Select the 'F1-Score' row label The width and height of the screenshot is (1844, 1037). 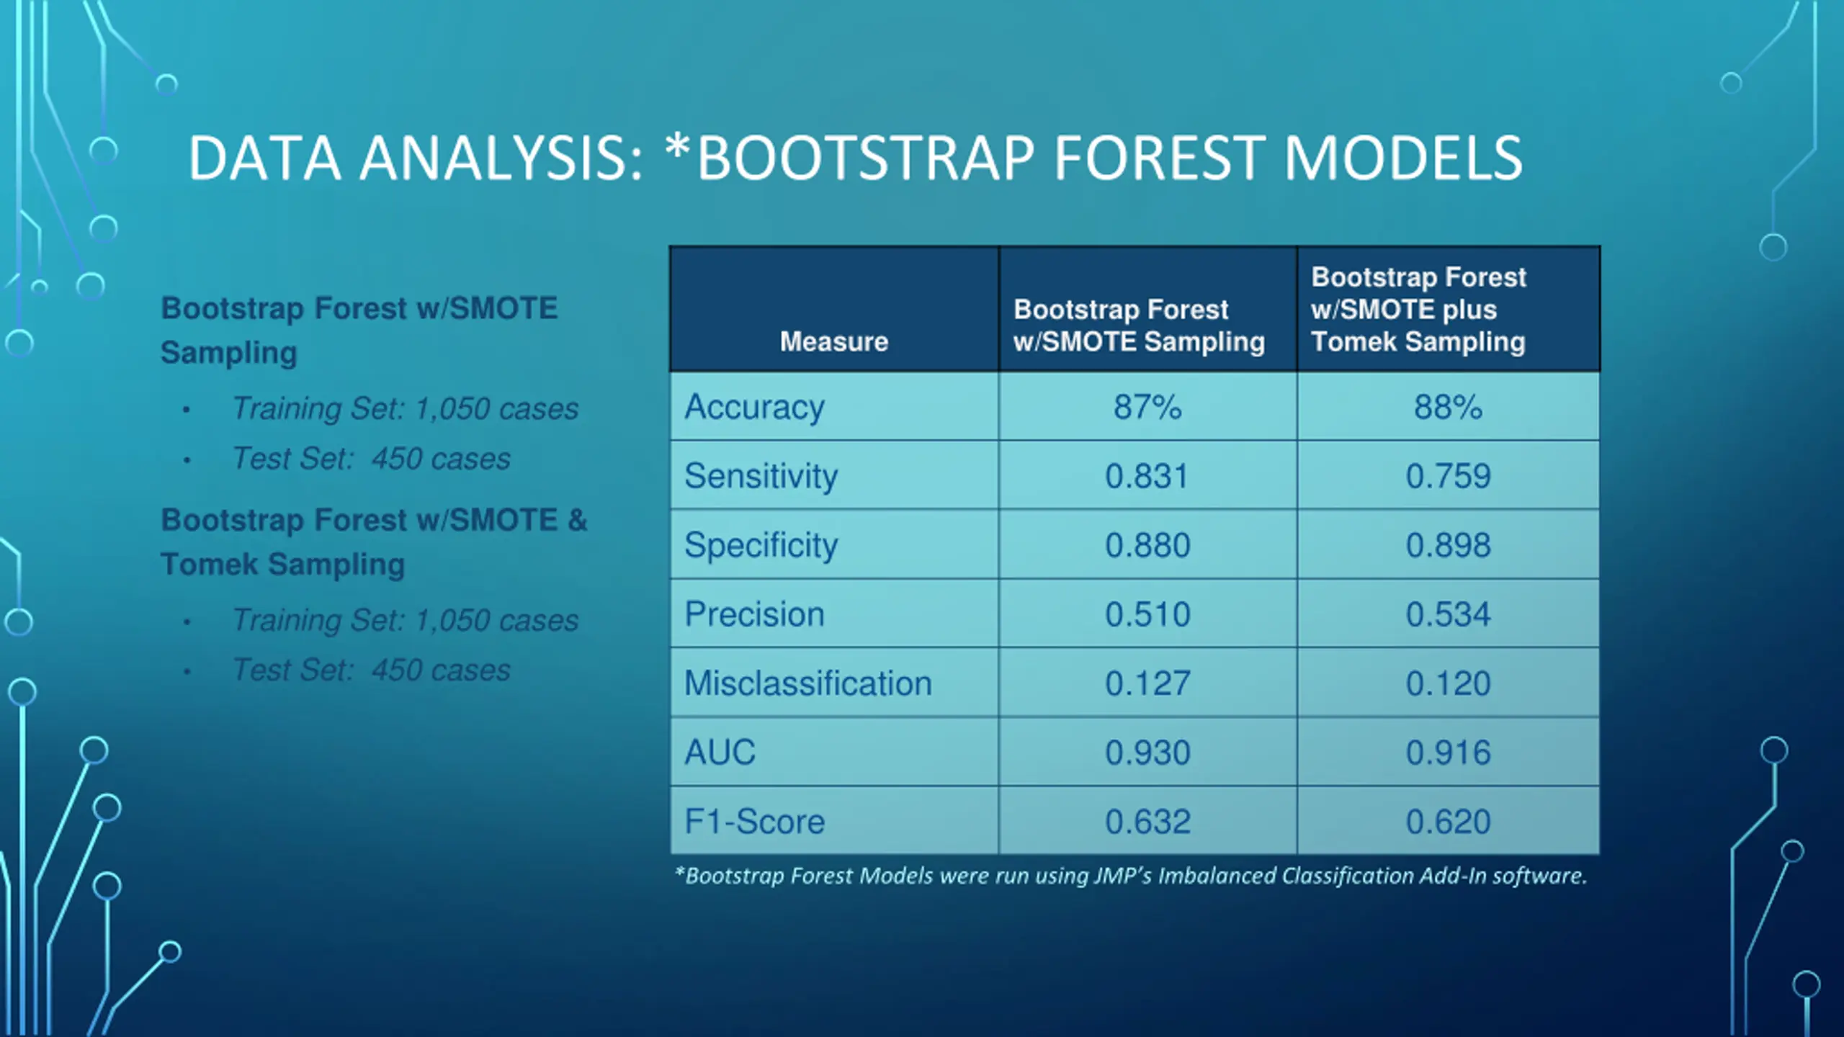pyautogui.click(x=754, y=822)
